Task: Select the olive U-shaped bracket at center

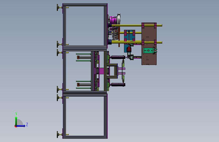Action: (112, 71)
